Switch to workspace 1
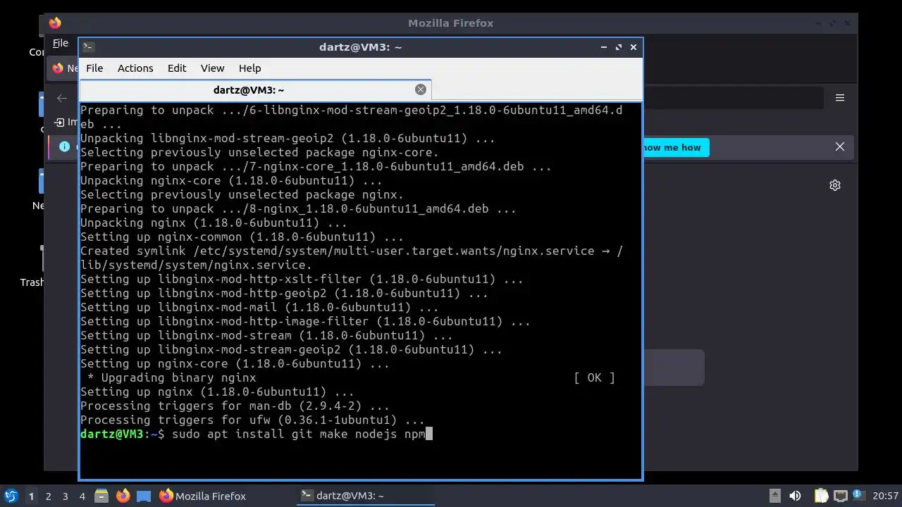The height and width of the screenshot is (507, 902). coord(31,496)
